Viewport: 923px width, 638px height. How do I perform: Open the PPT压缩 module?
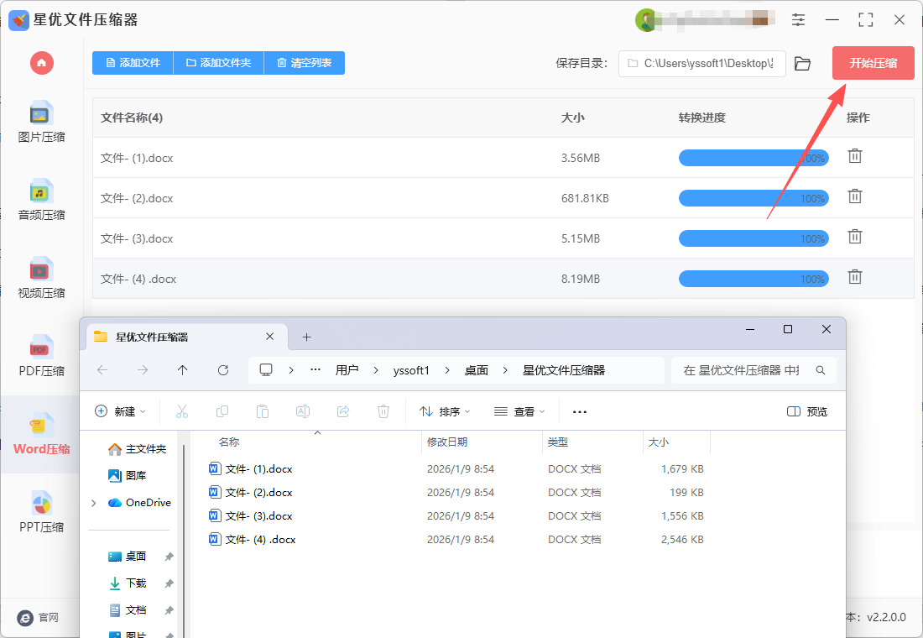click(41, 512)
